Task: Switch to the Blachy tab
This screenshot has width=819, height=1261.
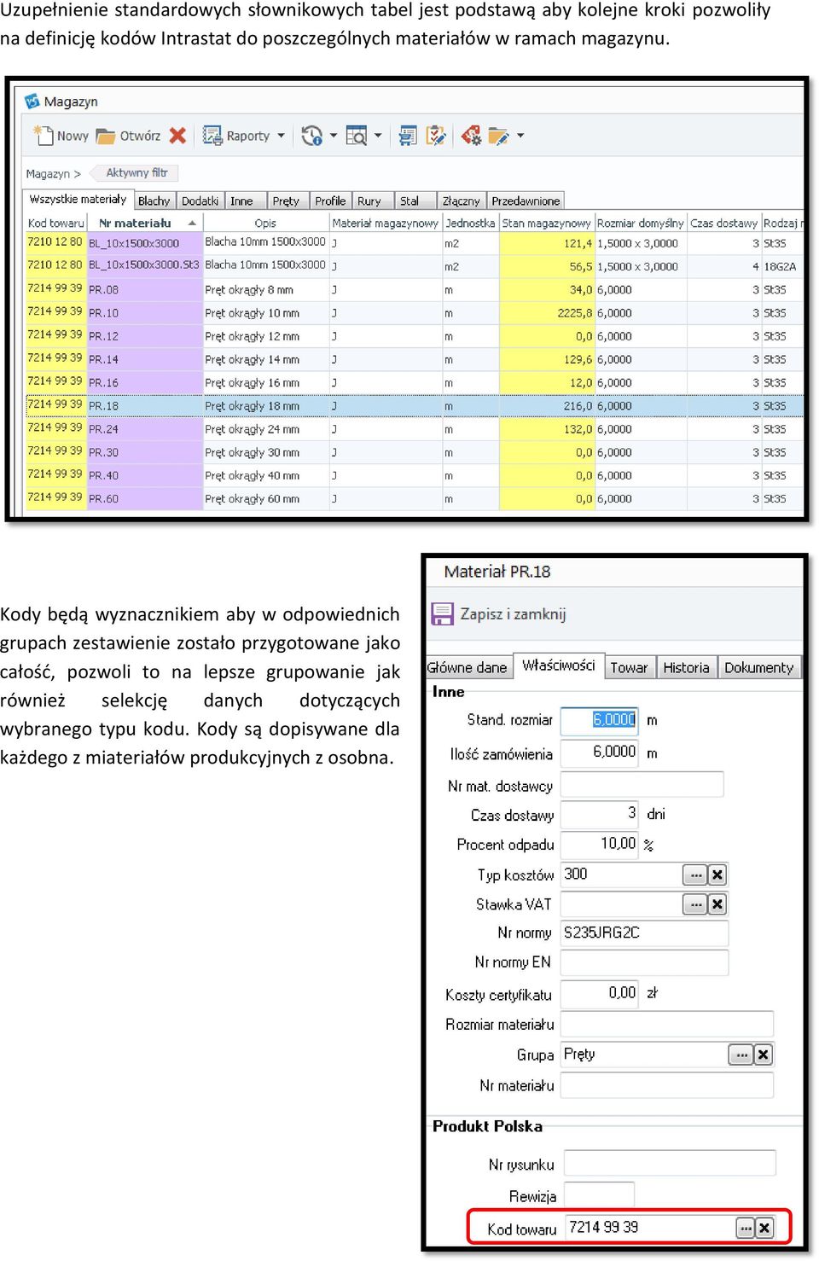Action: pos(154,201)
